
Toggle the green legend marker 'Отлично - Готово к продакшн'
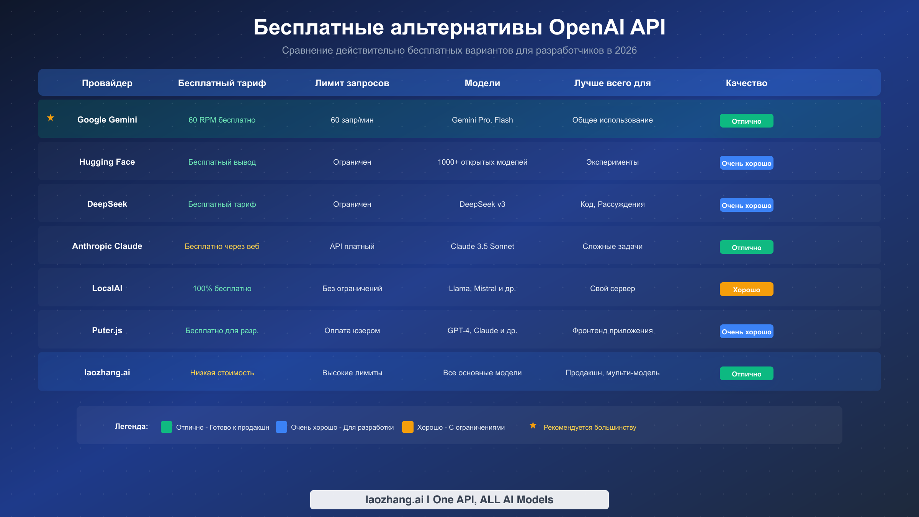point(166,427)
